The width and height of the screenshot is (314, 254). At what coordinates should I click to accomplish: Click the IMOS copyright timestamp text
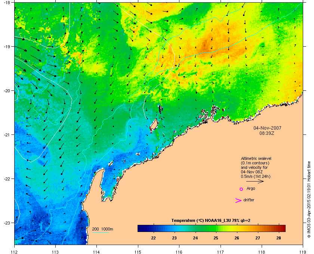tap(309, 200)
